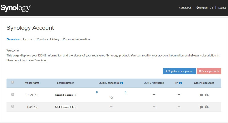The height and width of the screenshot is (123, 228).
Task: Open the support chat icon for DS2415+
Action: coord(201,95)
